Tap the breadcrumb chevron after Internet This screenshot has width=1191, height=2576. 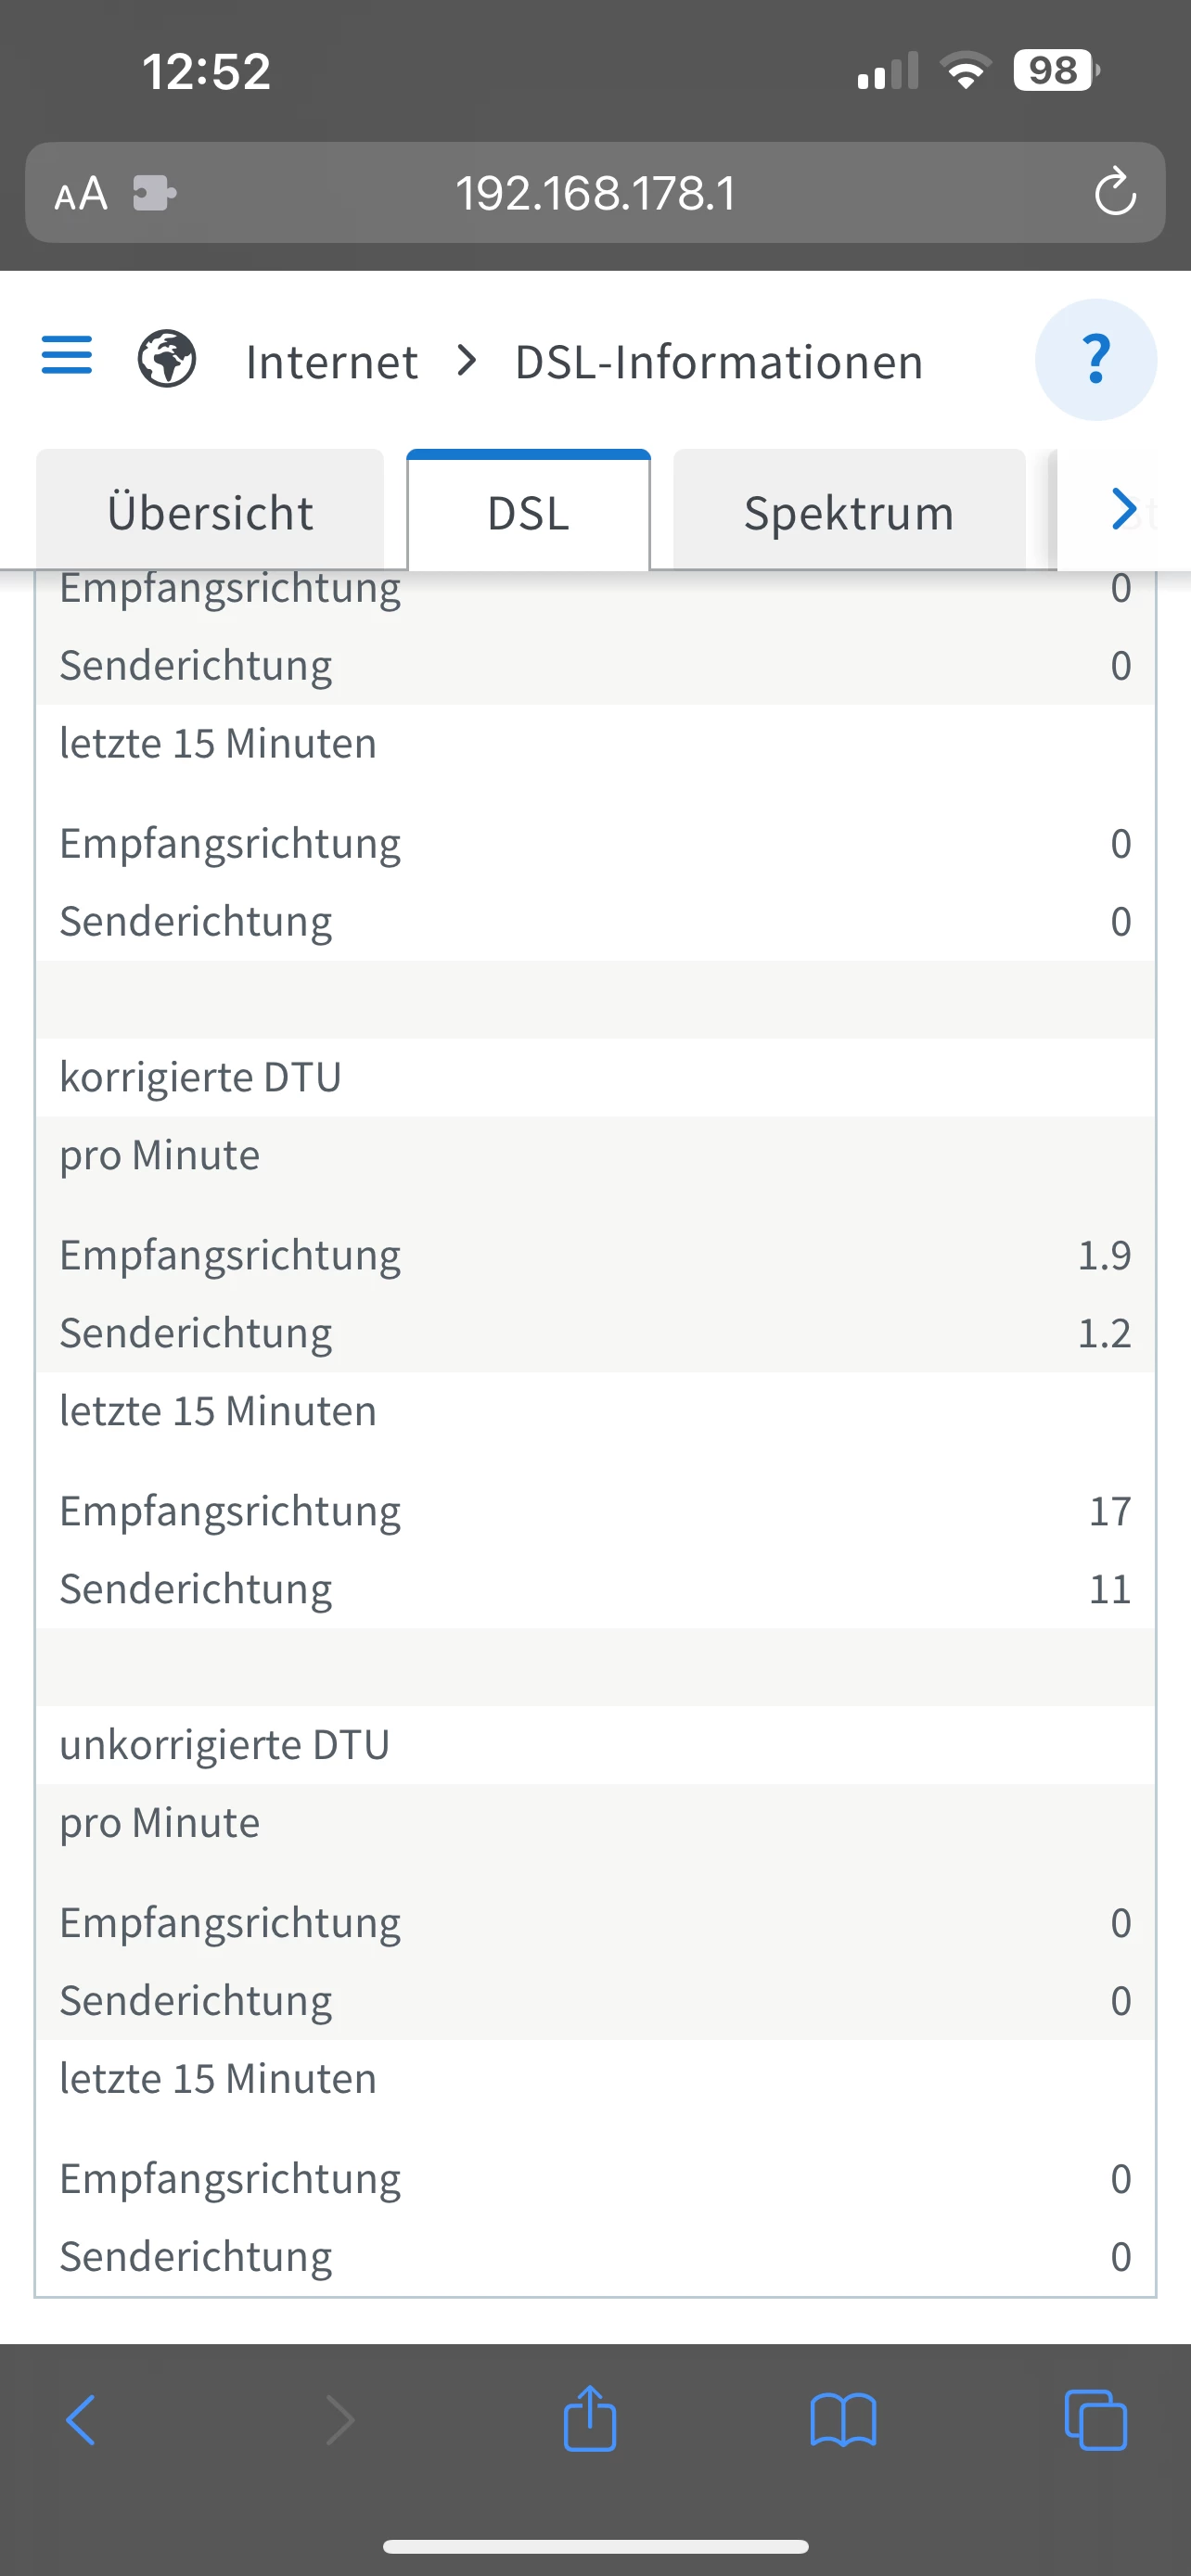(466, 360)
